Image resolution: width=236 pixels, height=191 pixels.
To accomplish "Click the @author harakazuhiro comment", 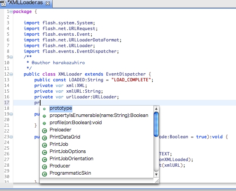I will (58, 63).
